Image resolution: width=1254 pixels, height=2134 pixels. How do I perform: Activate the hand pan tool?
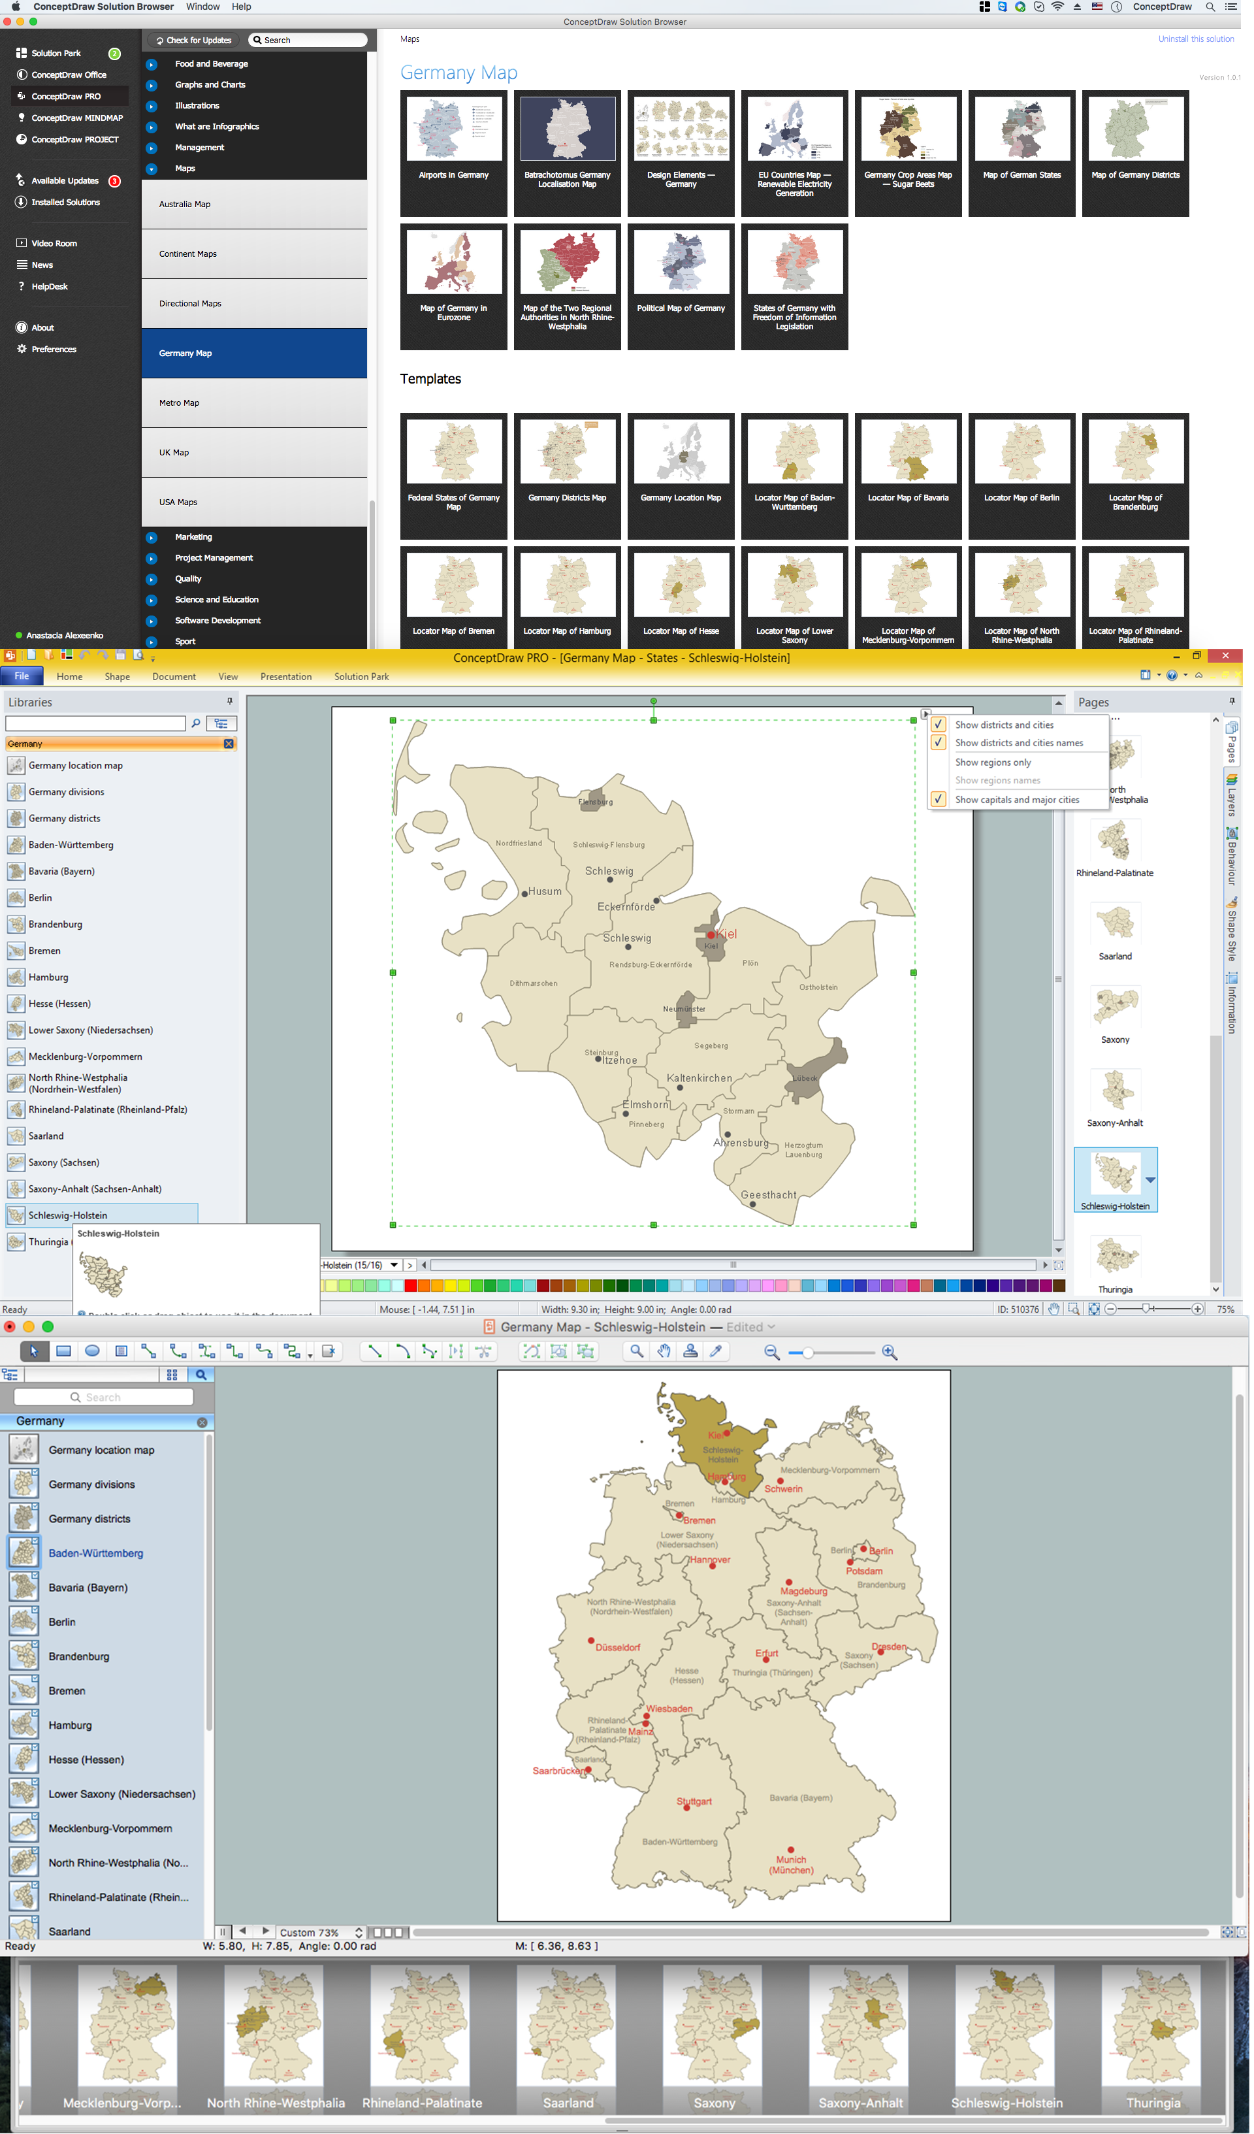pos(665,1351)
